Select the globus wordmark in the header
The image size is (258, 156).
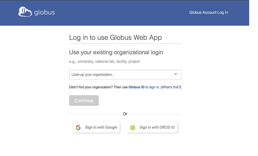[44, 12]
